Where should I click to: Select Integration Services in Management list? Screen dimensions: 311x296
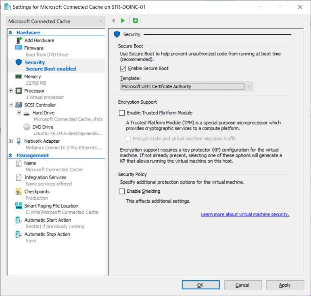45,177
